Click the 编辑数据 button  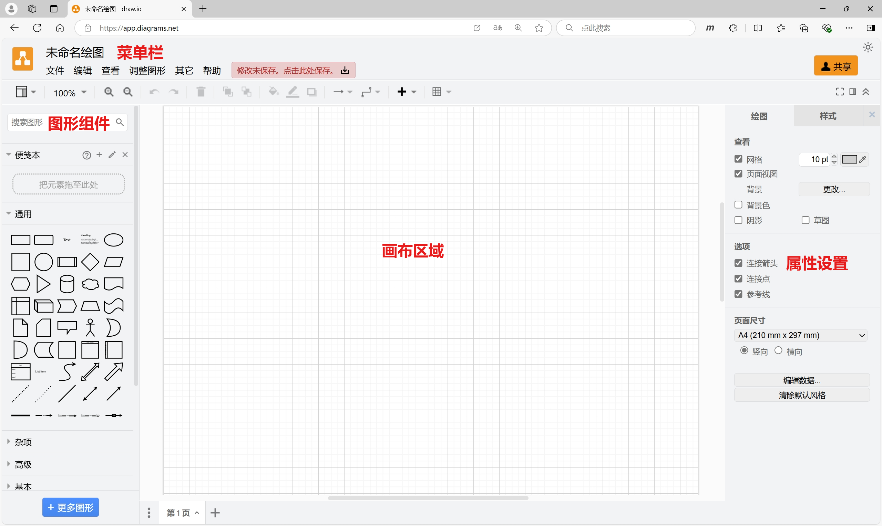click(x=801, y=380)
